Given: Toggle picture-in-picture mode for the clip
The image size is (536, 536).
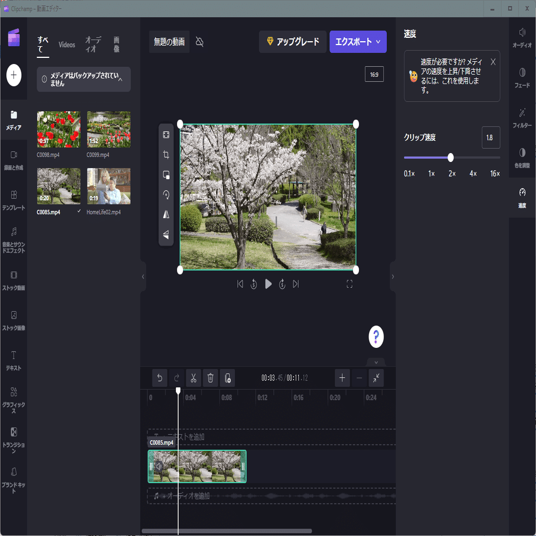Looking at the screenshot, I should click(165, 175).
